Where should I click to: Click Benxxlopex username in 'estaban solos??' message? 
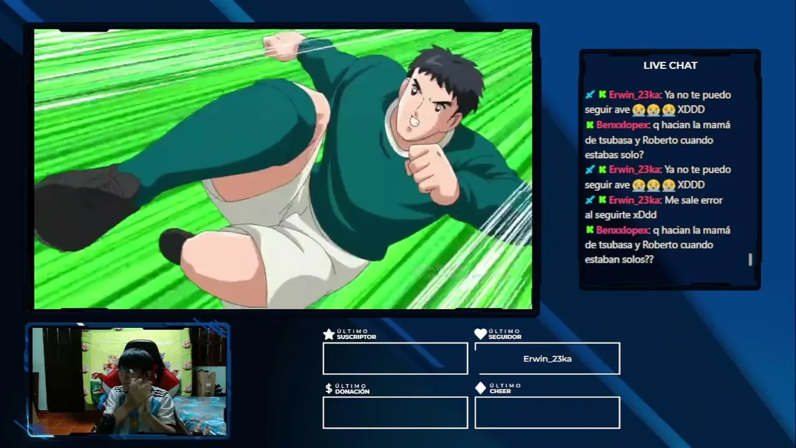tap(622, 230)
